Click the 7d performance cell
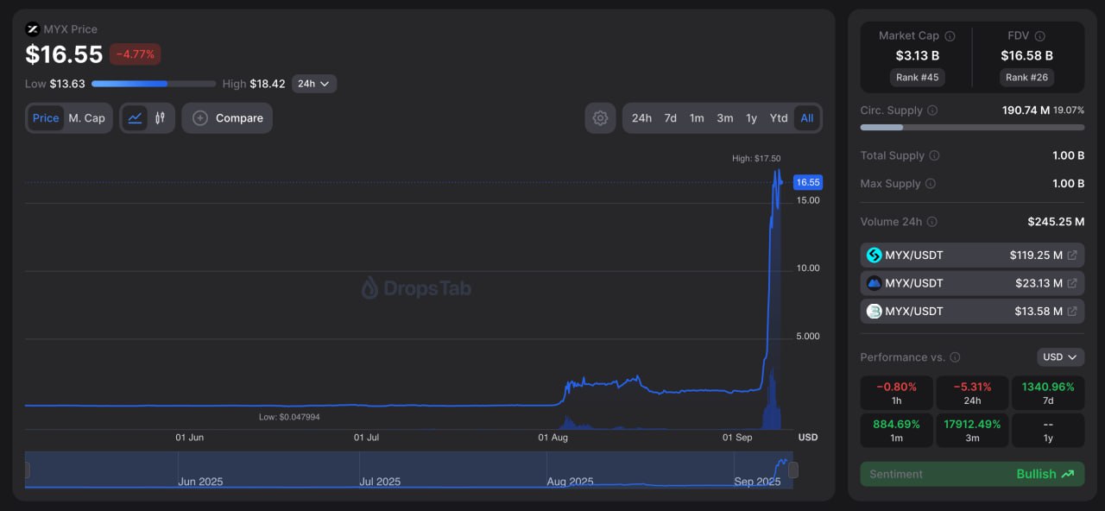The image size is (1105, 511). coord(1048,393)
